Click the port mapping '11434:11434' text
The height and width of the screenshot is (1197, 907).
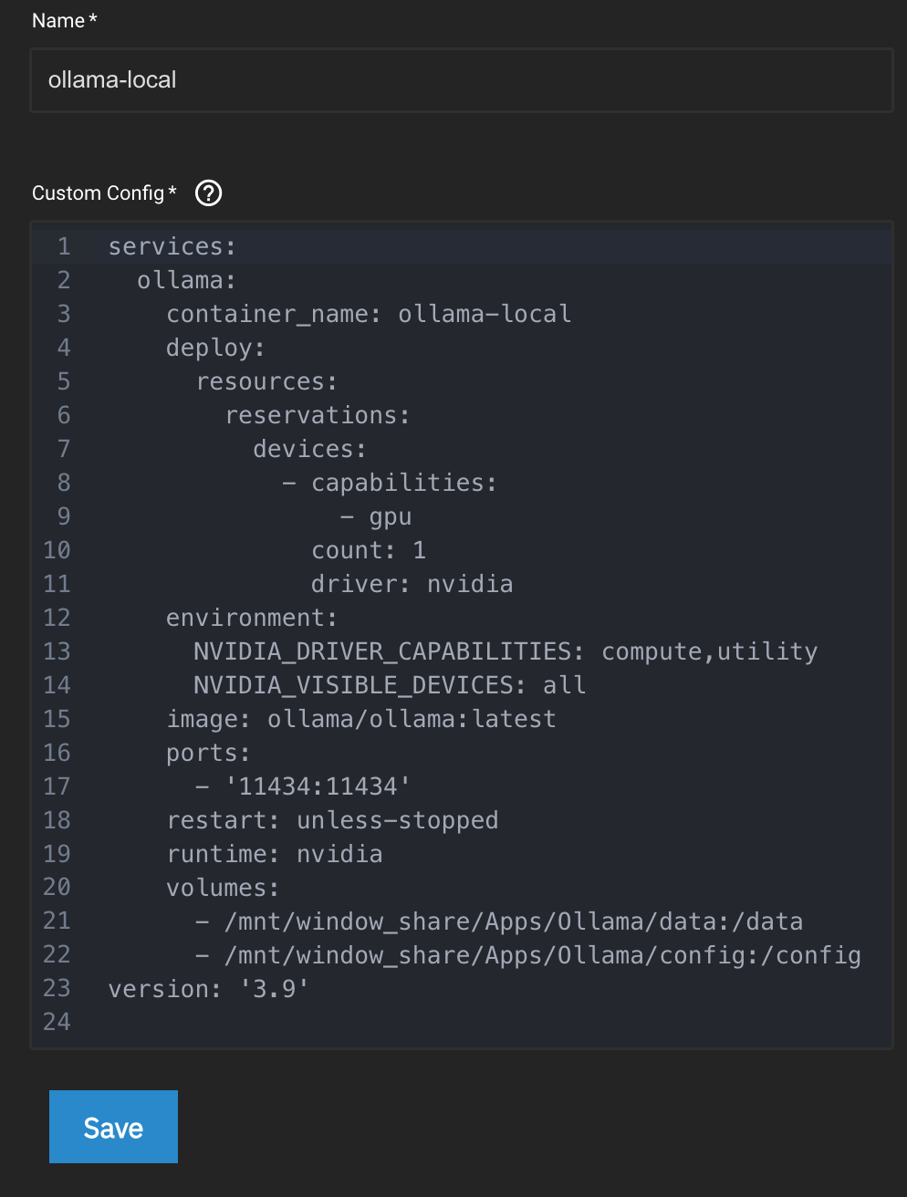(318, 786)
